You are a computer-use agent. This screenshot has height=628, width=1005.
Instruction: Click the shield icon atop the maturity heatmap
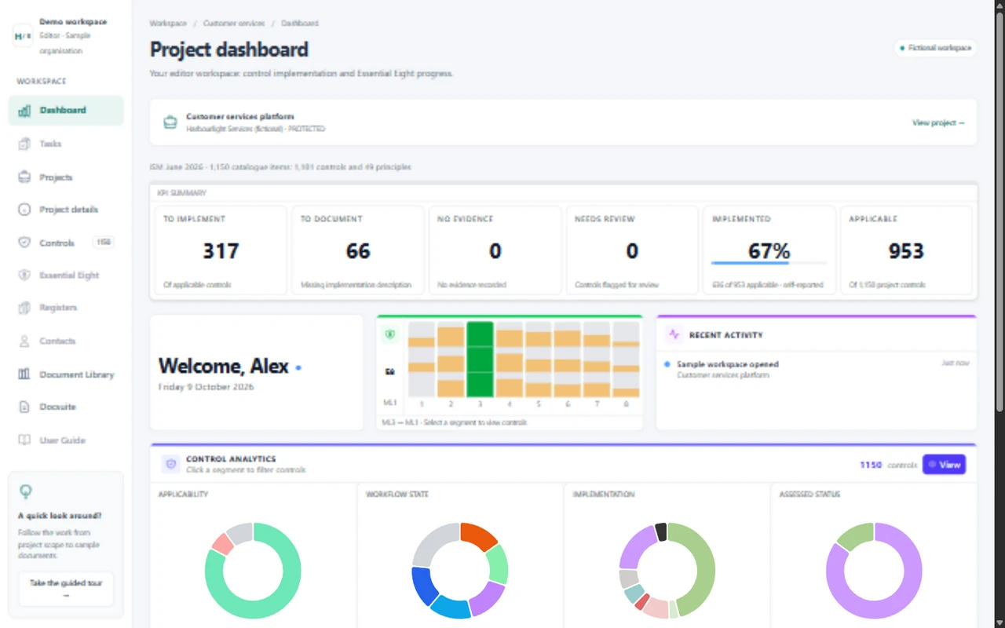390,334
